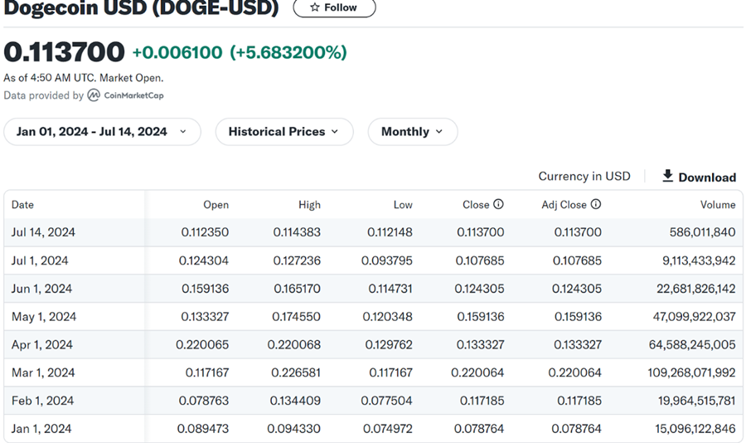Click the volume value 586,011,840
Screen dimensions: 746x443
703,232
